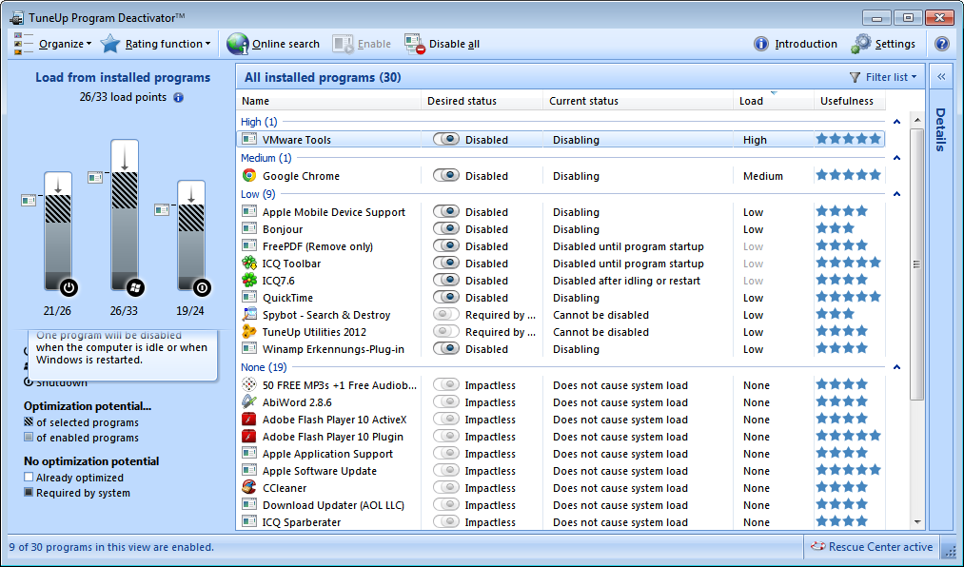Viewport: 964px width, 567px height.
Task: Click the VMware Tools program icon
Action: tap(249, 140)
